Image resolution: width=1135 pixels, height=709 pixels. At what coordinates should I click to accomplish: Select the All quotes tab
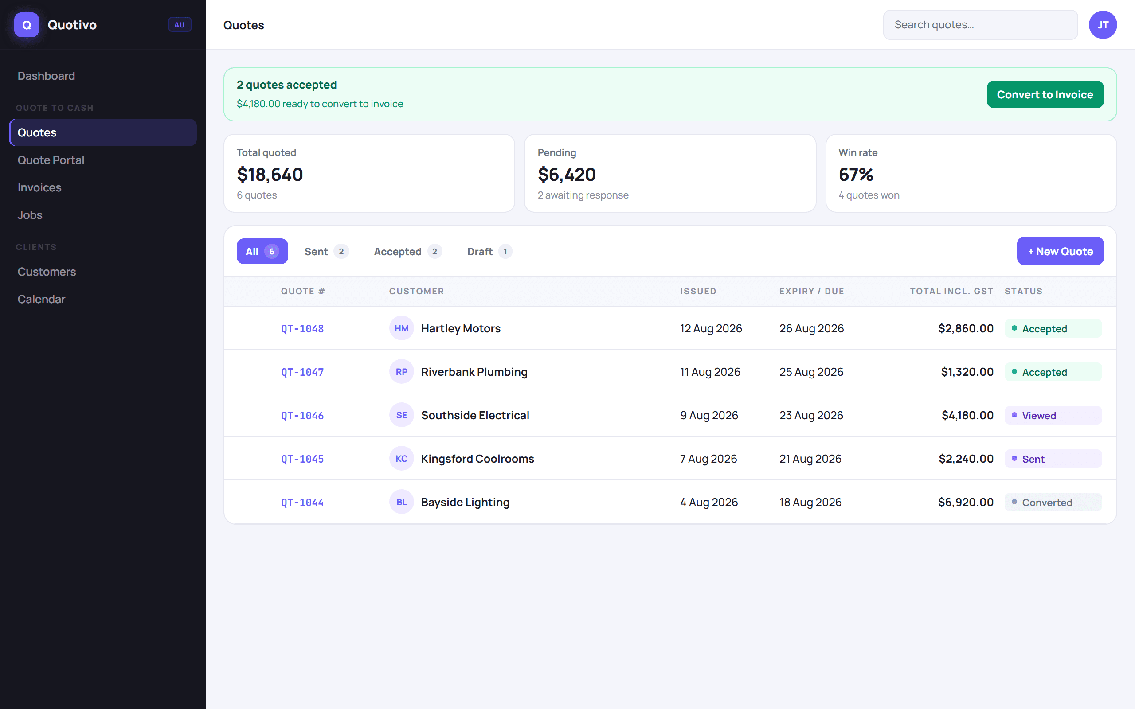pos(262,251)
